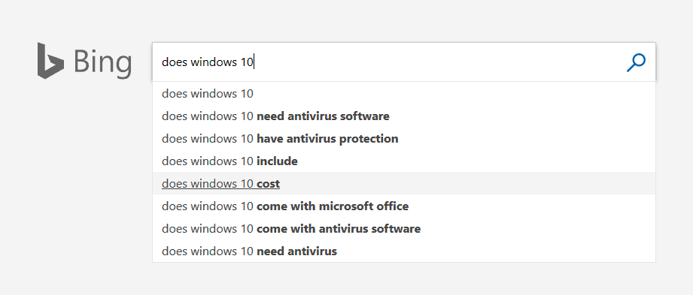Image resolution: width=693 pixels, height=295 pixels.
Task: Select the 'does windows 10 include' suggestion
Action: [x=403, y=161]
